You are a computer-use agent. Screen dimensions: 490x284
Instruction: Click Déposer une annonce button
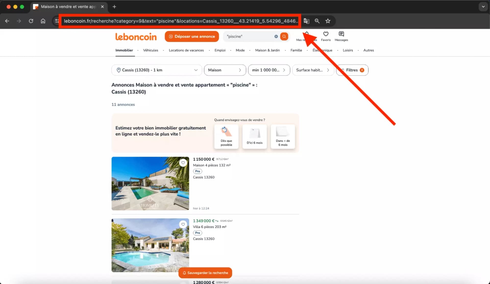coord(192,36)
